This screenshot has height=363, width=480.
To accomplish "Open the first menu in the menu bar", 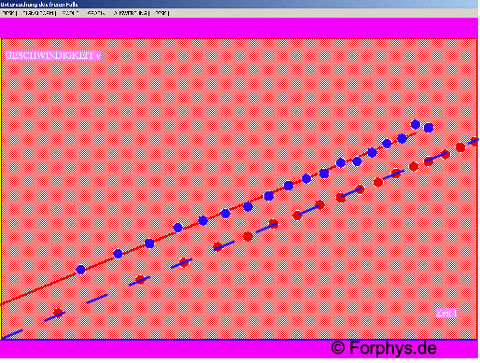I will pos(8,13).
